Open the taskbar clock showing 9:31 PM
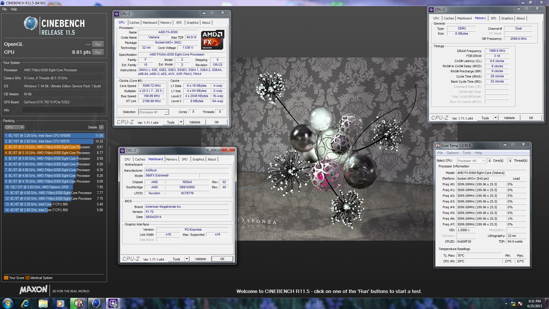The image size is (549, 309). point(534,304)
